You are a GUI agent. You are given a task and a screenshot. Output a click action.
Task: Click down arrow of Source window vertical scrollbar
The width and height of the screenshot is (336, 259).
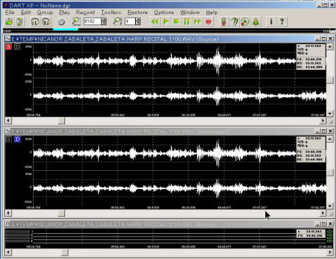point(330,113)
